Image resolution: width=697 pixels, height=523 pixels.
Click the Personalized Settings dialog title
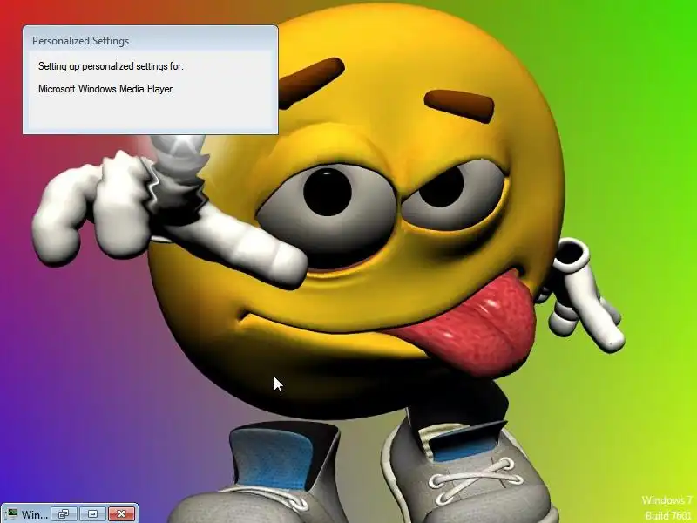[x=80, y=41]
